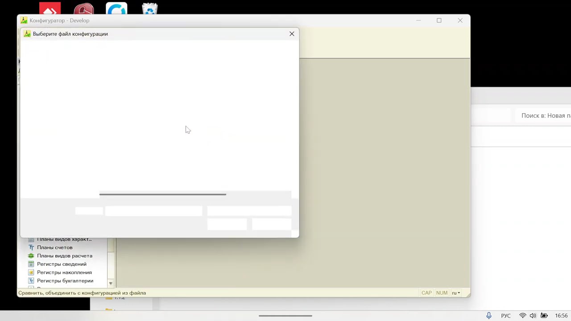Select the blue circular desktop icon
Image resolution: width=571 pixels, height=321 pixels.
click(116, 9)
